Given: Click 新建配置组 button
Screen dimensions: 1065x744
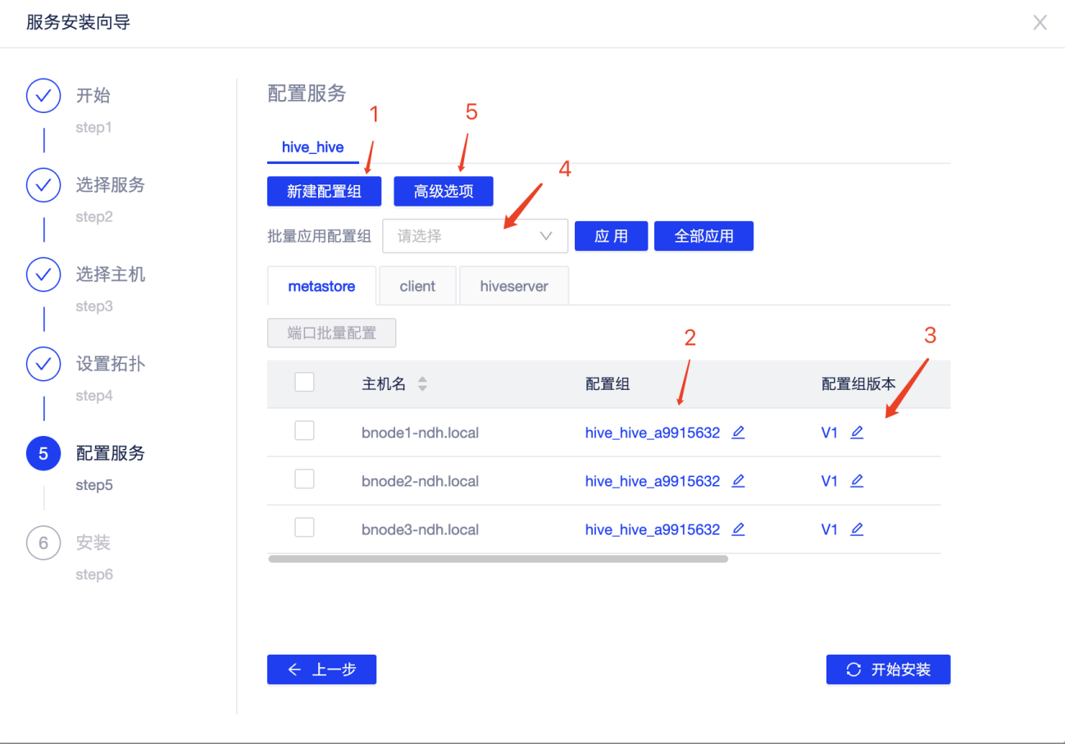Looking at the screenshot, I should pos(325,191).
